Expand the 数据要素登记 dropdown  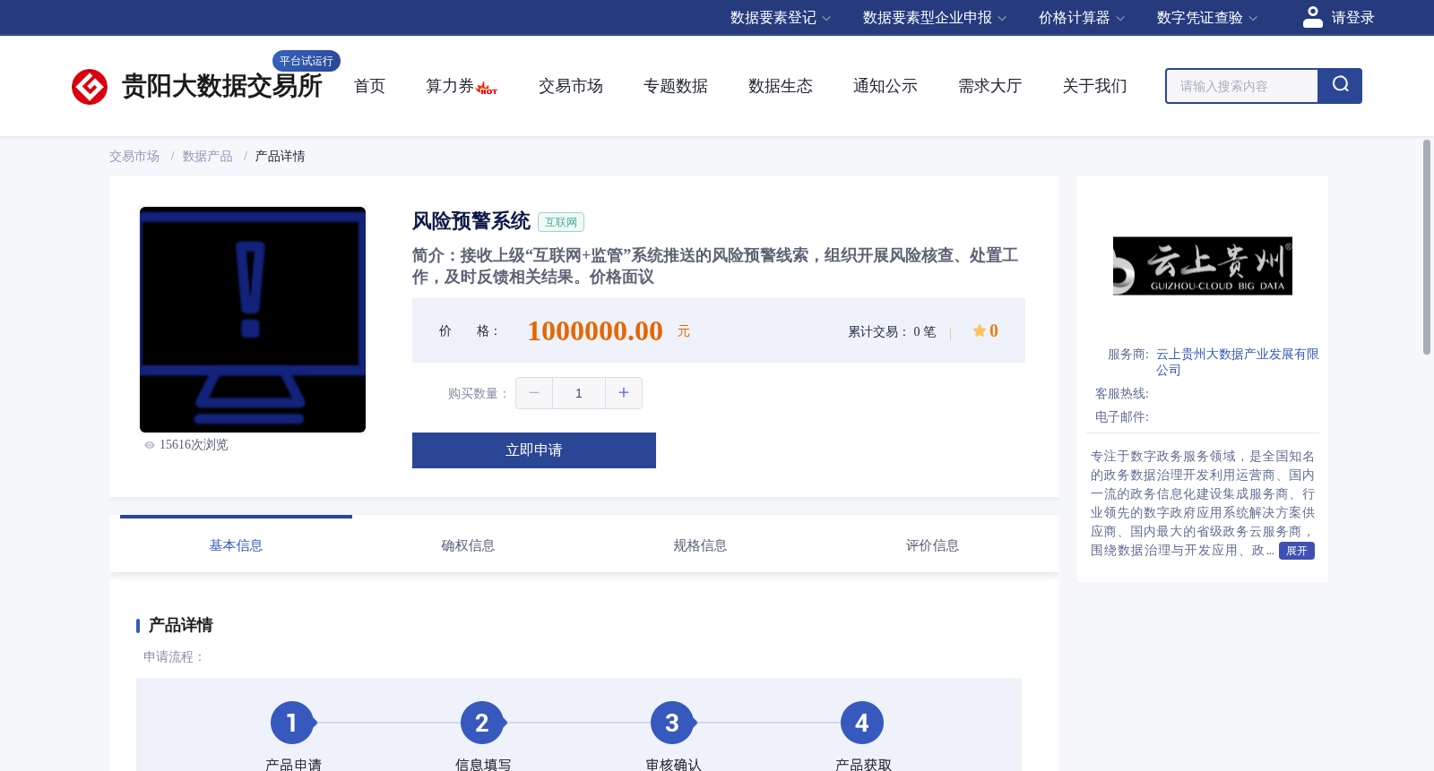coord(780,18)
